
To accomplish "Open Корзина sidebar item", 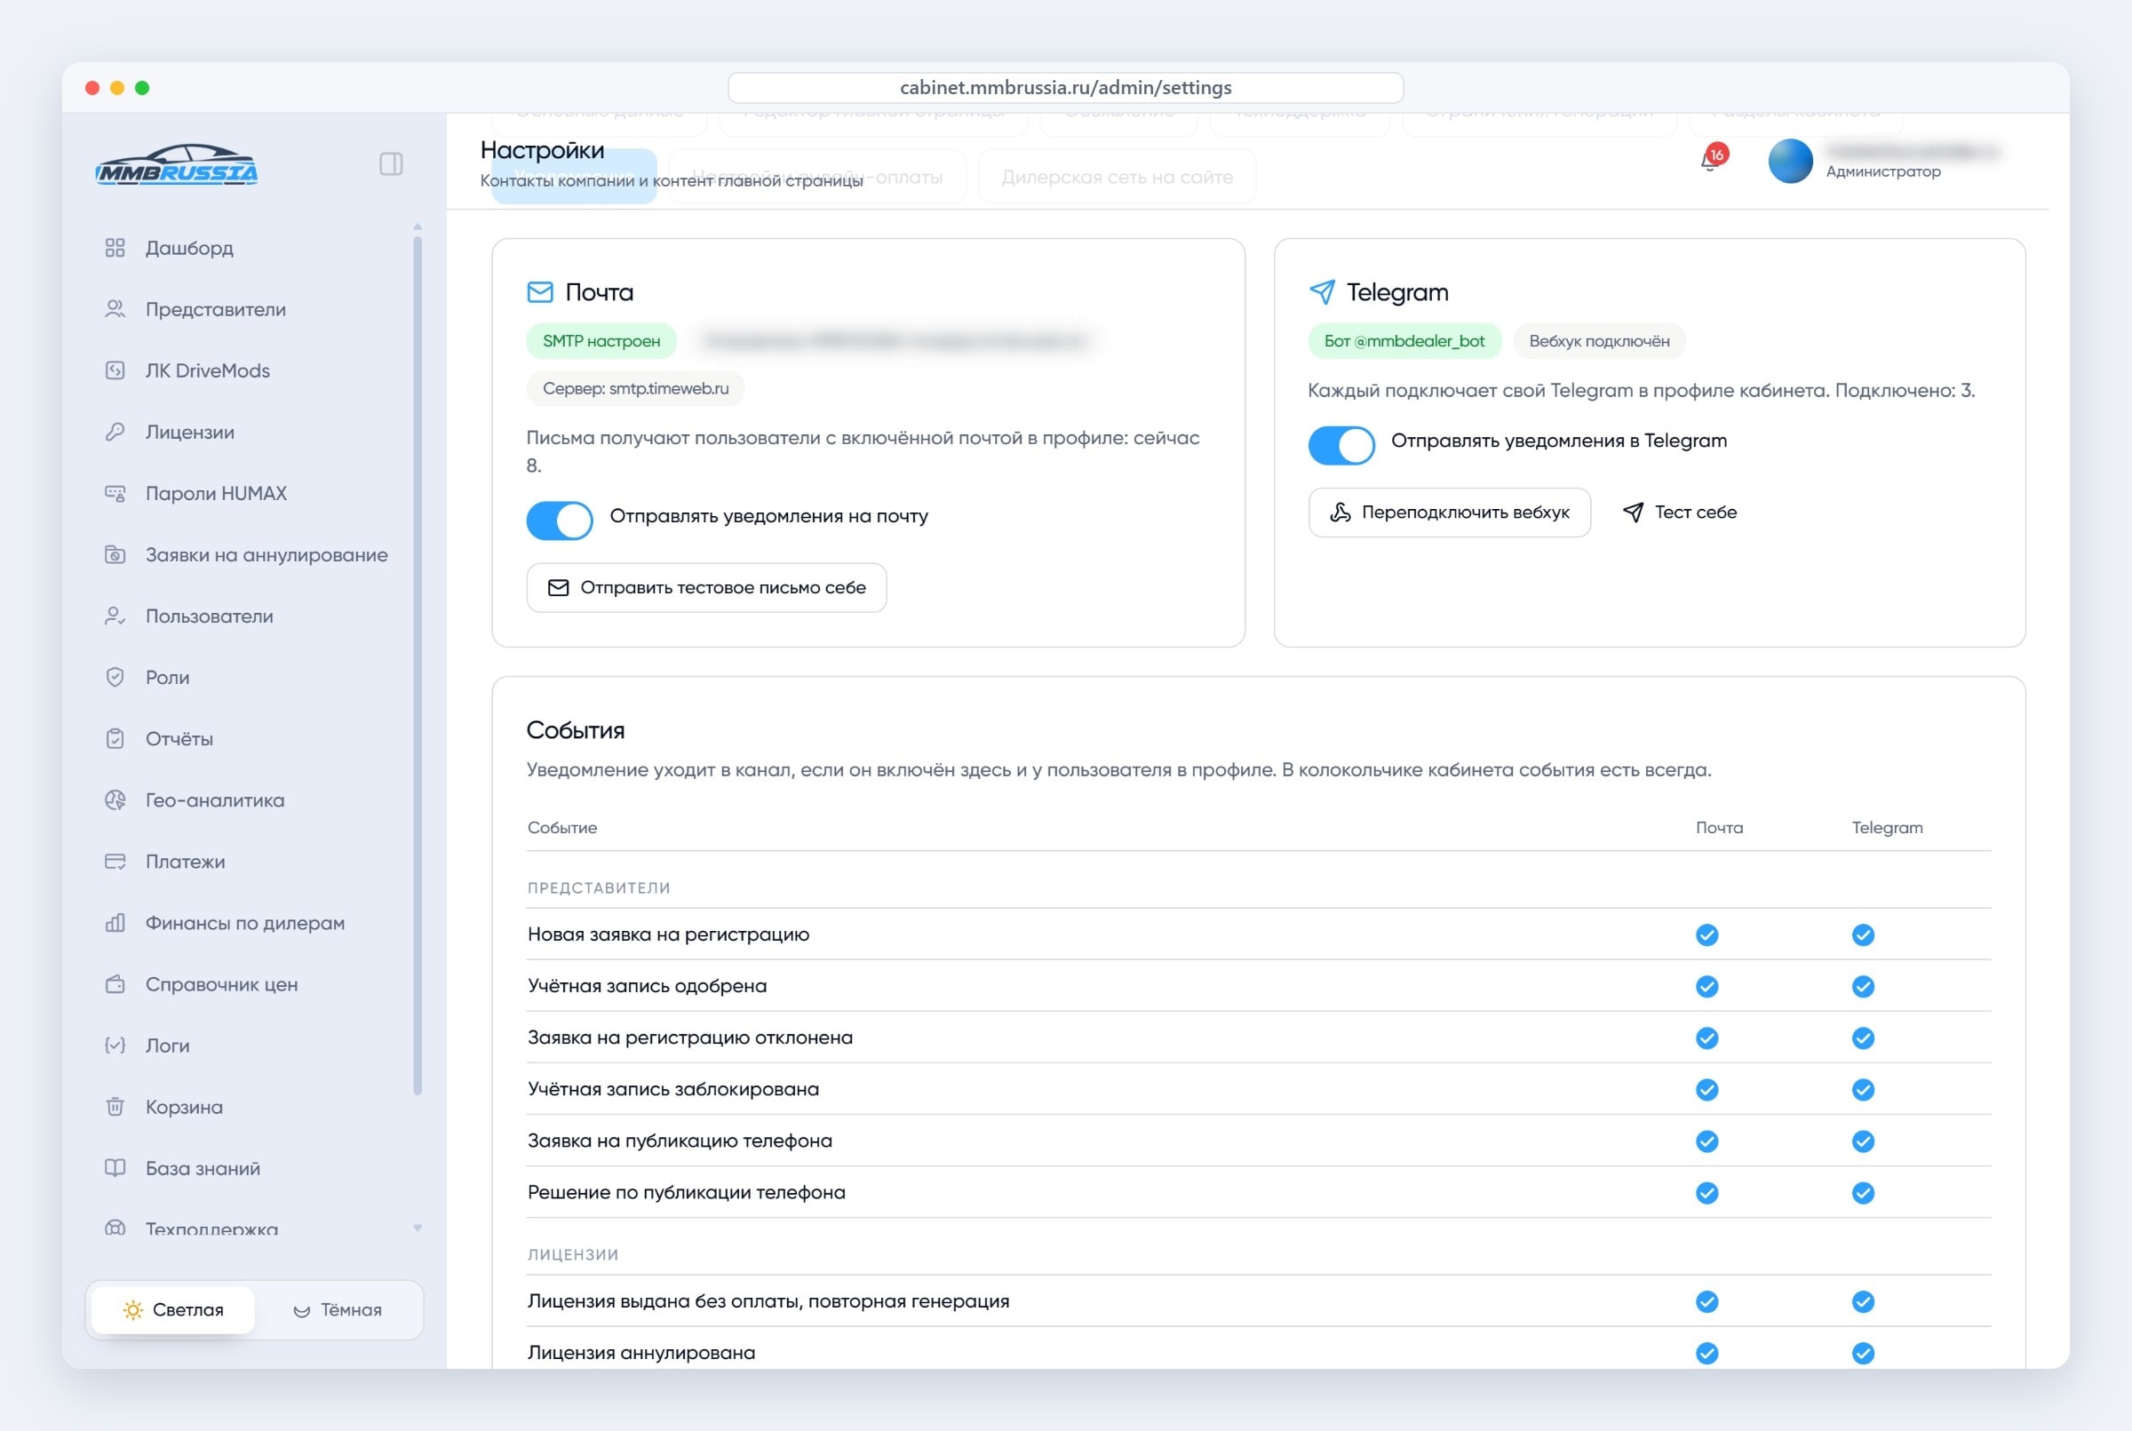I will point(184,1107).
